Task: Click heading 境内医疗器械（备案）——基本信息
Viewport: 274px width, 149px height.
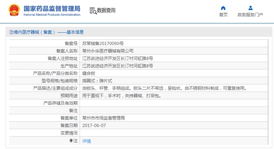Action: point(49,32)
